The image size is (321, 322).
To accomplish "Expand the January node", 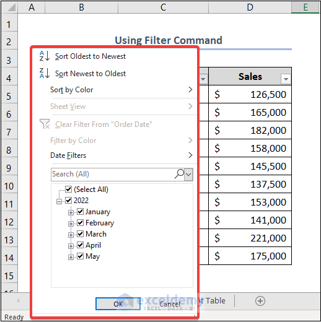I will click(71, 212).
